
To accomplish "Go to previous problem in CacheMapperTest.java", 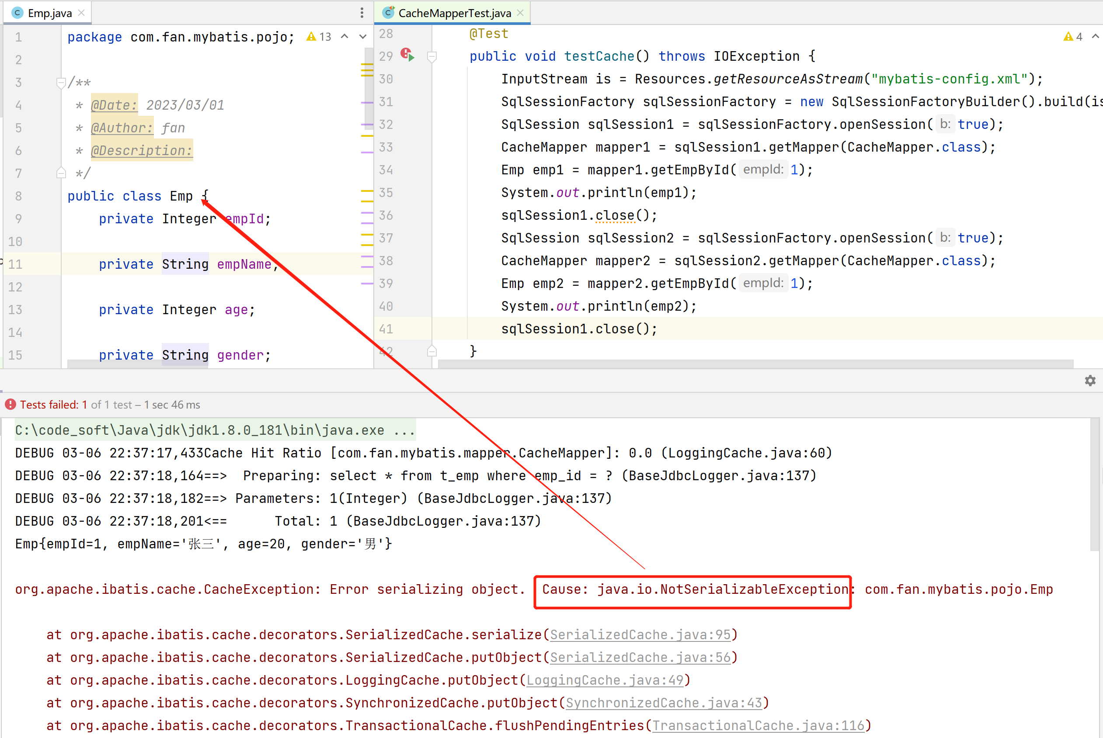I will 1095,37.
